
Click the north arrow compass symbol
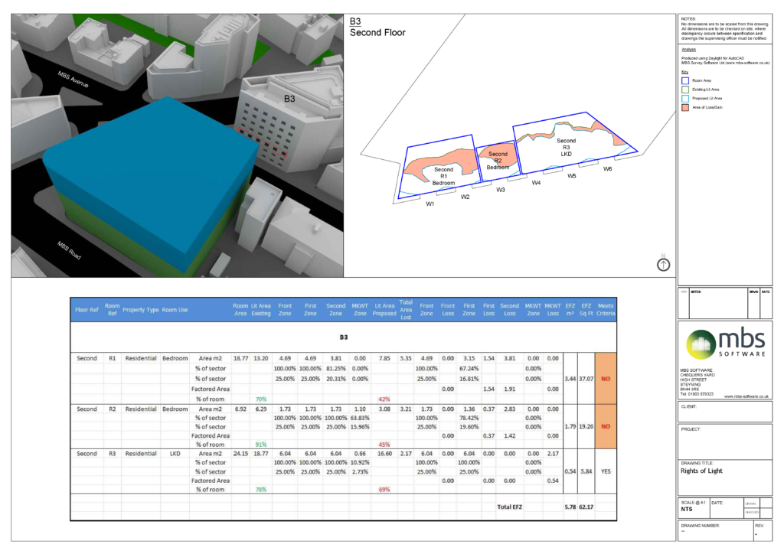tap(663, 264)
